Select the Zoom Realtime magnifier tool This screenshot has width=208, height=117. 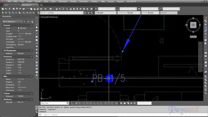60,9
